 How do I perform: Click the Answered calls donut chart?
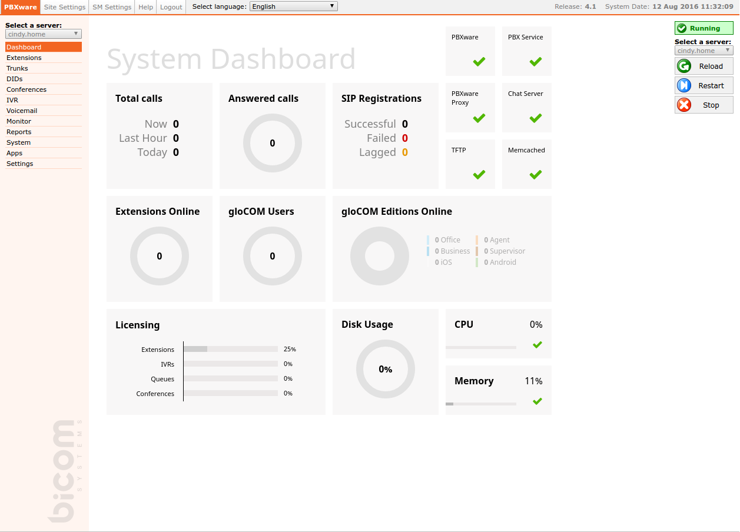273,143
